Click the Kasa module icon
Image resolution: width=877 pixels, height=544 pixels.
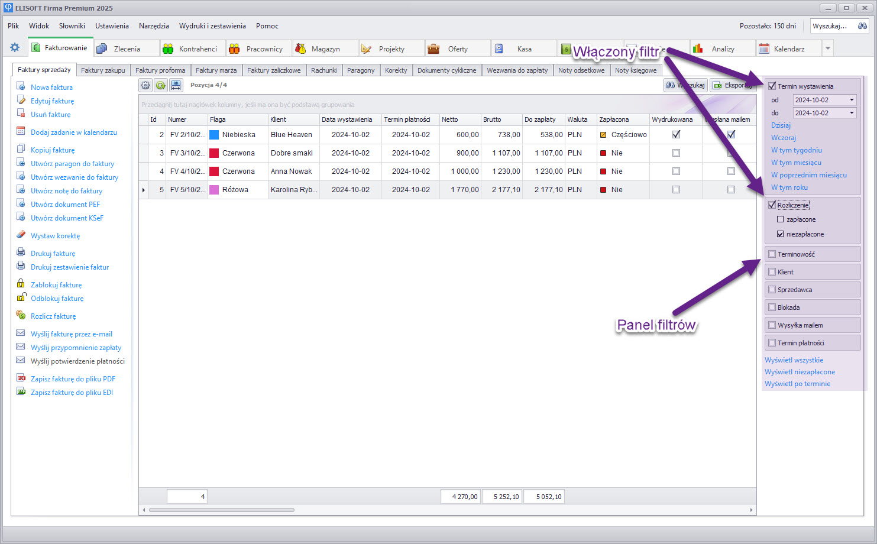(x=499, y=48)
